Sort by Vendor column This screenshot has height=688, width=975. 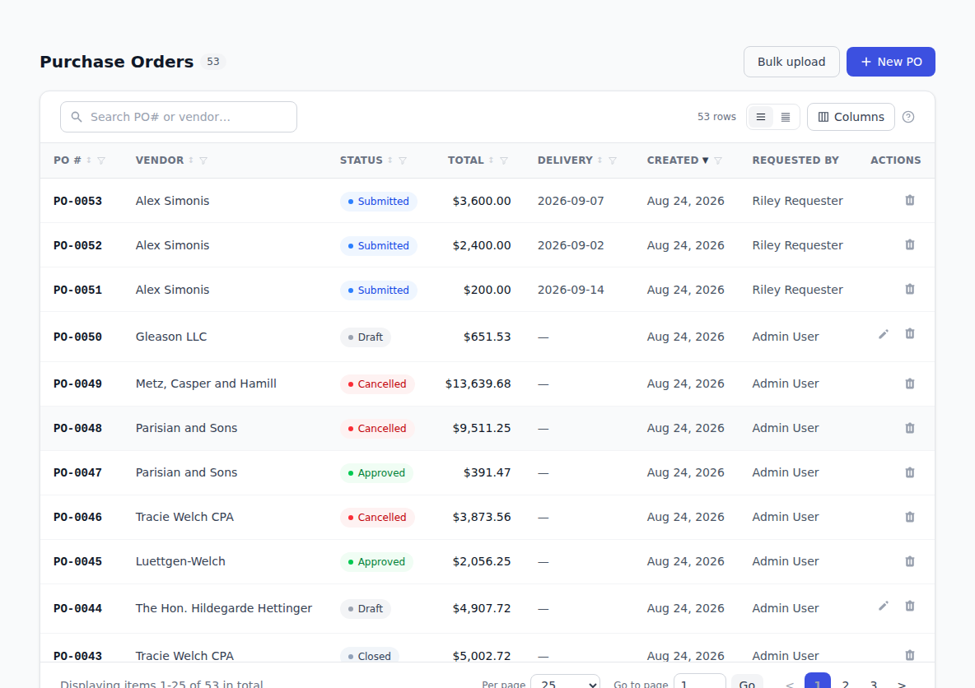click(x=191, y=160)
